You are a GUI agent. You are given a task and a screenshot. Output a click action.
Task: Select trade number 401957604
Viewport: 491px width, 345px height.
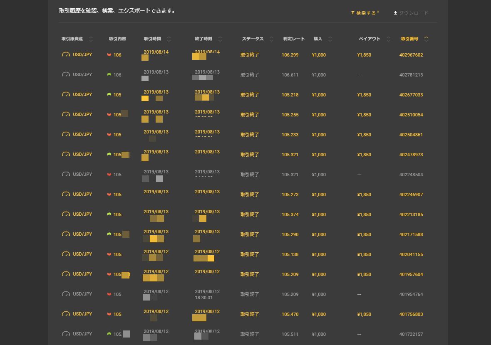tap(411, 274)
